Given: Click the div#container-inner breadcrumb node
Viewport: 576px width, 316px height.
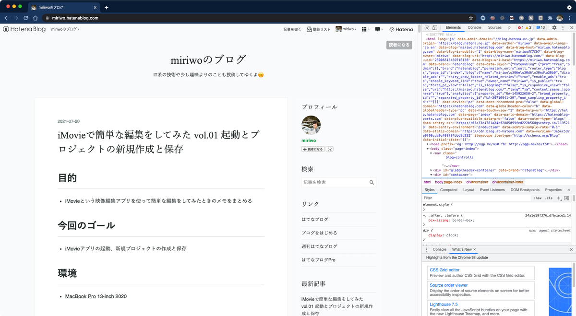Looking at the screenshot, I should coord(507,182).
